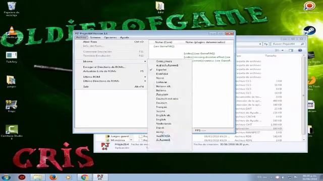The image size is (323, 181).
Task: Click the Explorer file list scroll-down arrow
Action: 304,140
